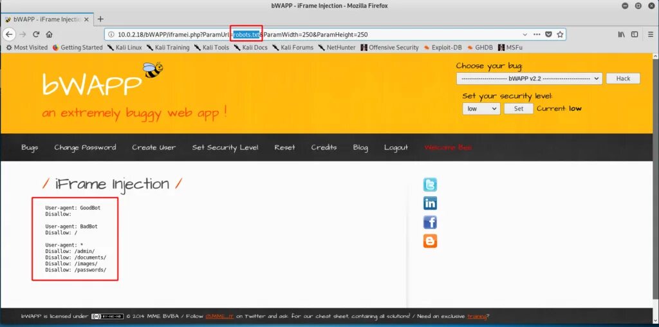Viewport: 659px width, 327px height.
Task: Open the Create User menu item
Action: 154,147
